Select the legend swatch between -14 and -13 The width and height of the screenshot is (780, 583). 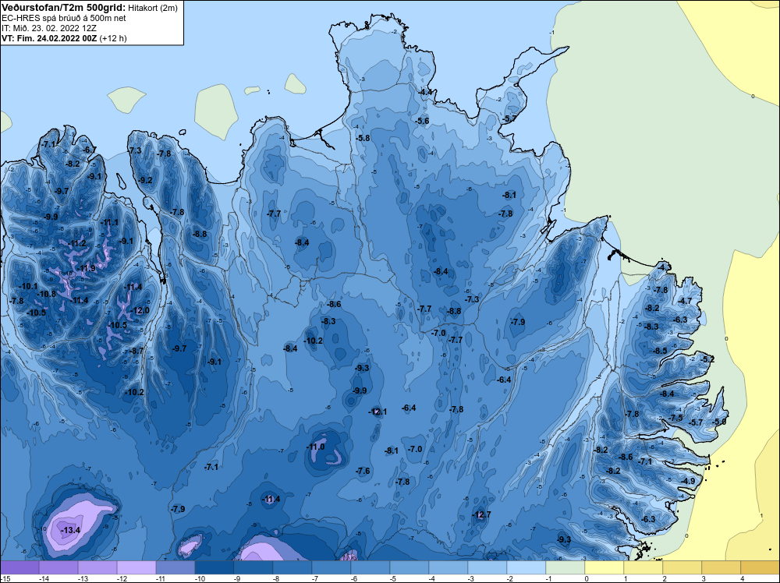[58, 567]
